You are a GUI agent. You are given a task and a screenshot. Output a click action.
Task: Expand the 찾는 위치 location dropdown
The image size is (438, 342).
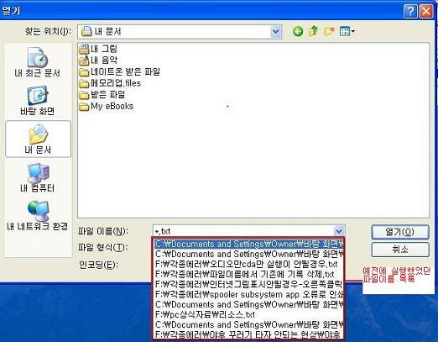[276, 31]
